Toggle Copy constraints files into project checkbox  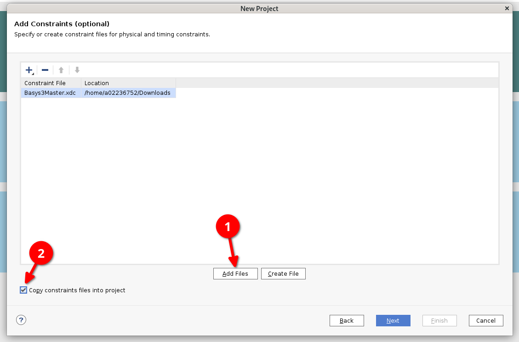(x=23, y=290)
